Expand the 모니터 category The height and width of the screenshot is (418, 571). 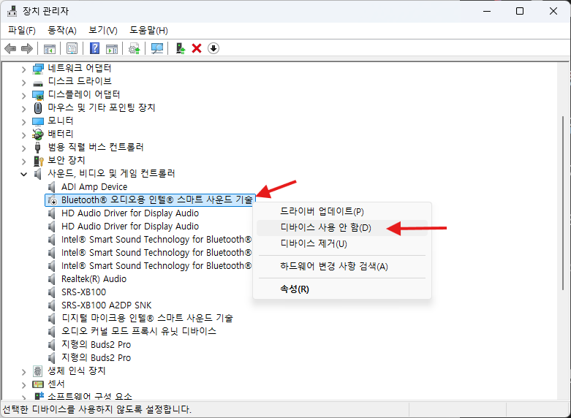point(23,121)
